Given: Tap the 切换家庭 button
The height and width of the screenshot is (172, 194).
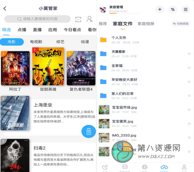Looking at the screenshot, I should pos(181,24).
